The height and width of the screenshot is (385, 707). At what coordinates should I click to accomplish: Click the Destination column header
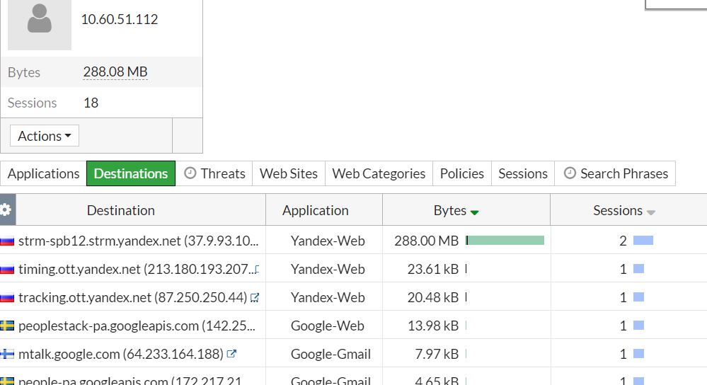pyautogui.click(x=121, y=210)
